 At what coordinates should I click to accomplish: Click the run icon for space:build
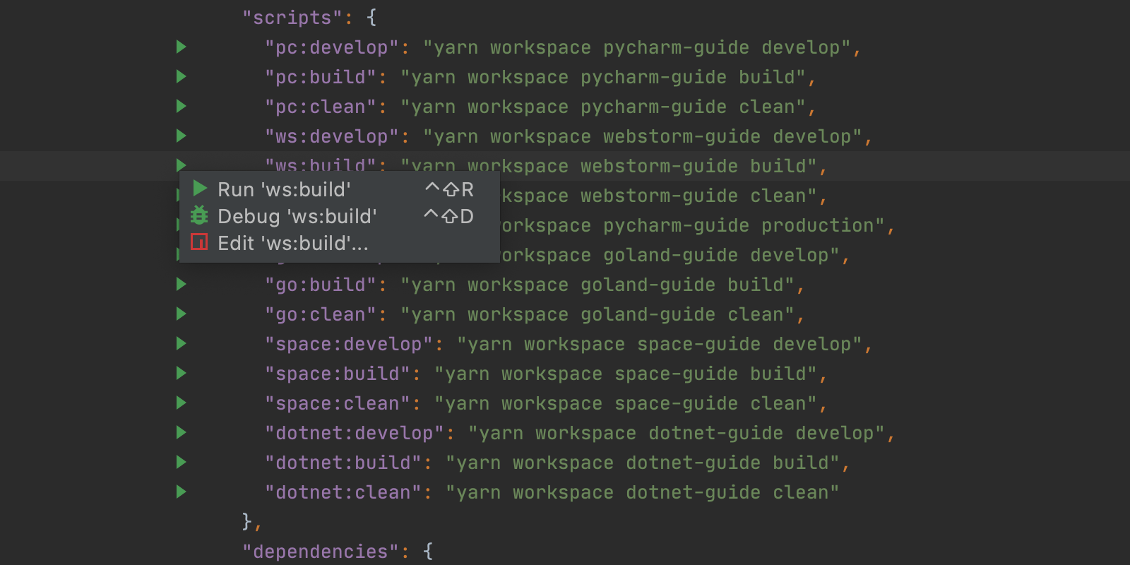pos(181,374)
